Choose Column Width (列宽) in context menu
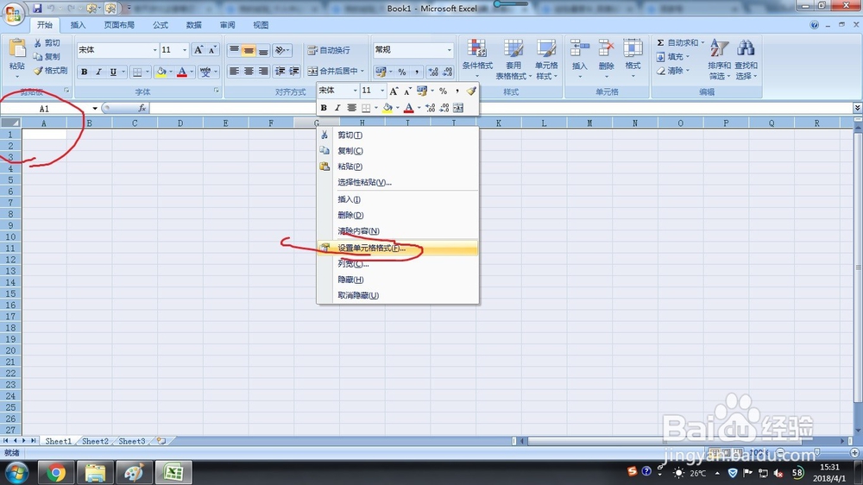The height and width of the screenshot is (485, 863). coord(398,264)
